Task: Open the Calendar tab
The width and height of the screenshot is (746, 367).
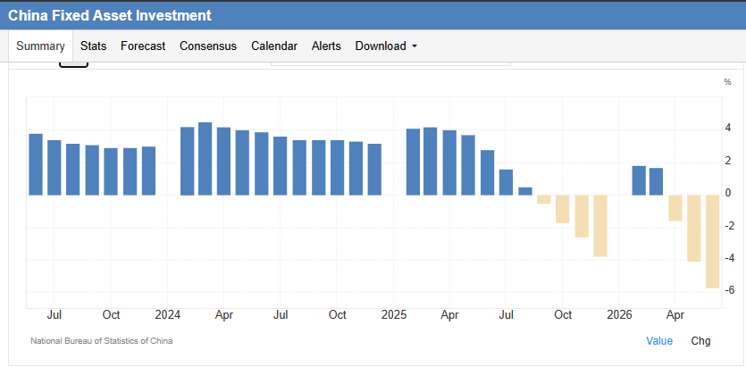Action: [274, 46]
